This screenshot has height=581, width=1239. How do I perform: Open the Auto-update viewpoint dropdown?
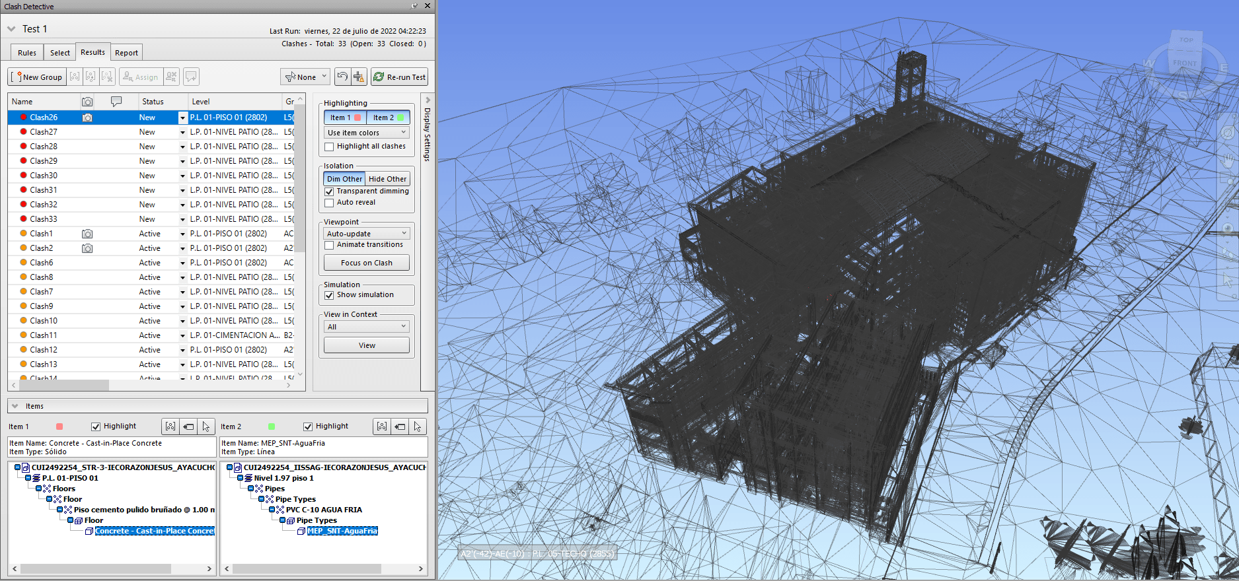click(367, 234)
